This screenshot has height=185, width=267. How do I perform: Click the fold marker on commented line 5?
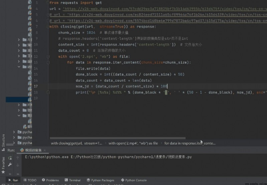click(48, 15)
